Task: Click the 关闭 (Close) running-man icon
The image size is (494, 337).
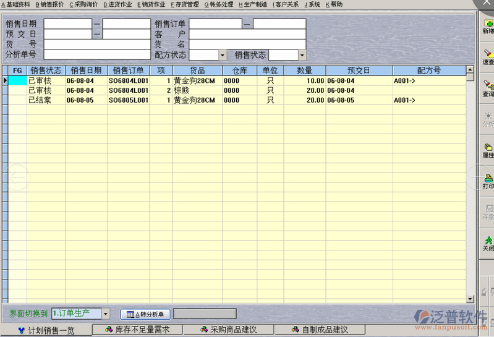Action: coord(488,242)
